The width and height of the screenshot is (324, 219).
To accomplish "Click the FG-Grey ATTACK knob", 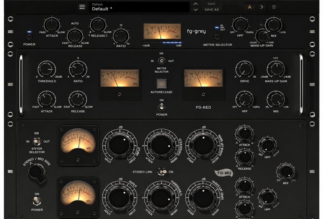I will 52,25.
